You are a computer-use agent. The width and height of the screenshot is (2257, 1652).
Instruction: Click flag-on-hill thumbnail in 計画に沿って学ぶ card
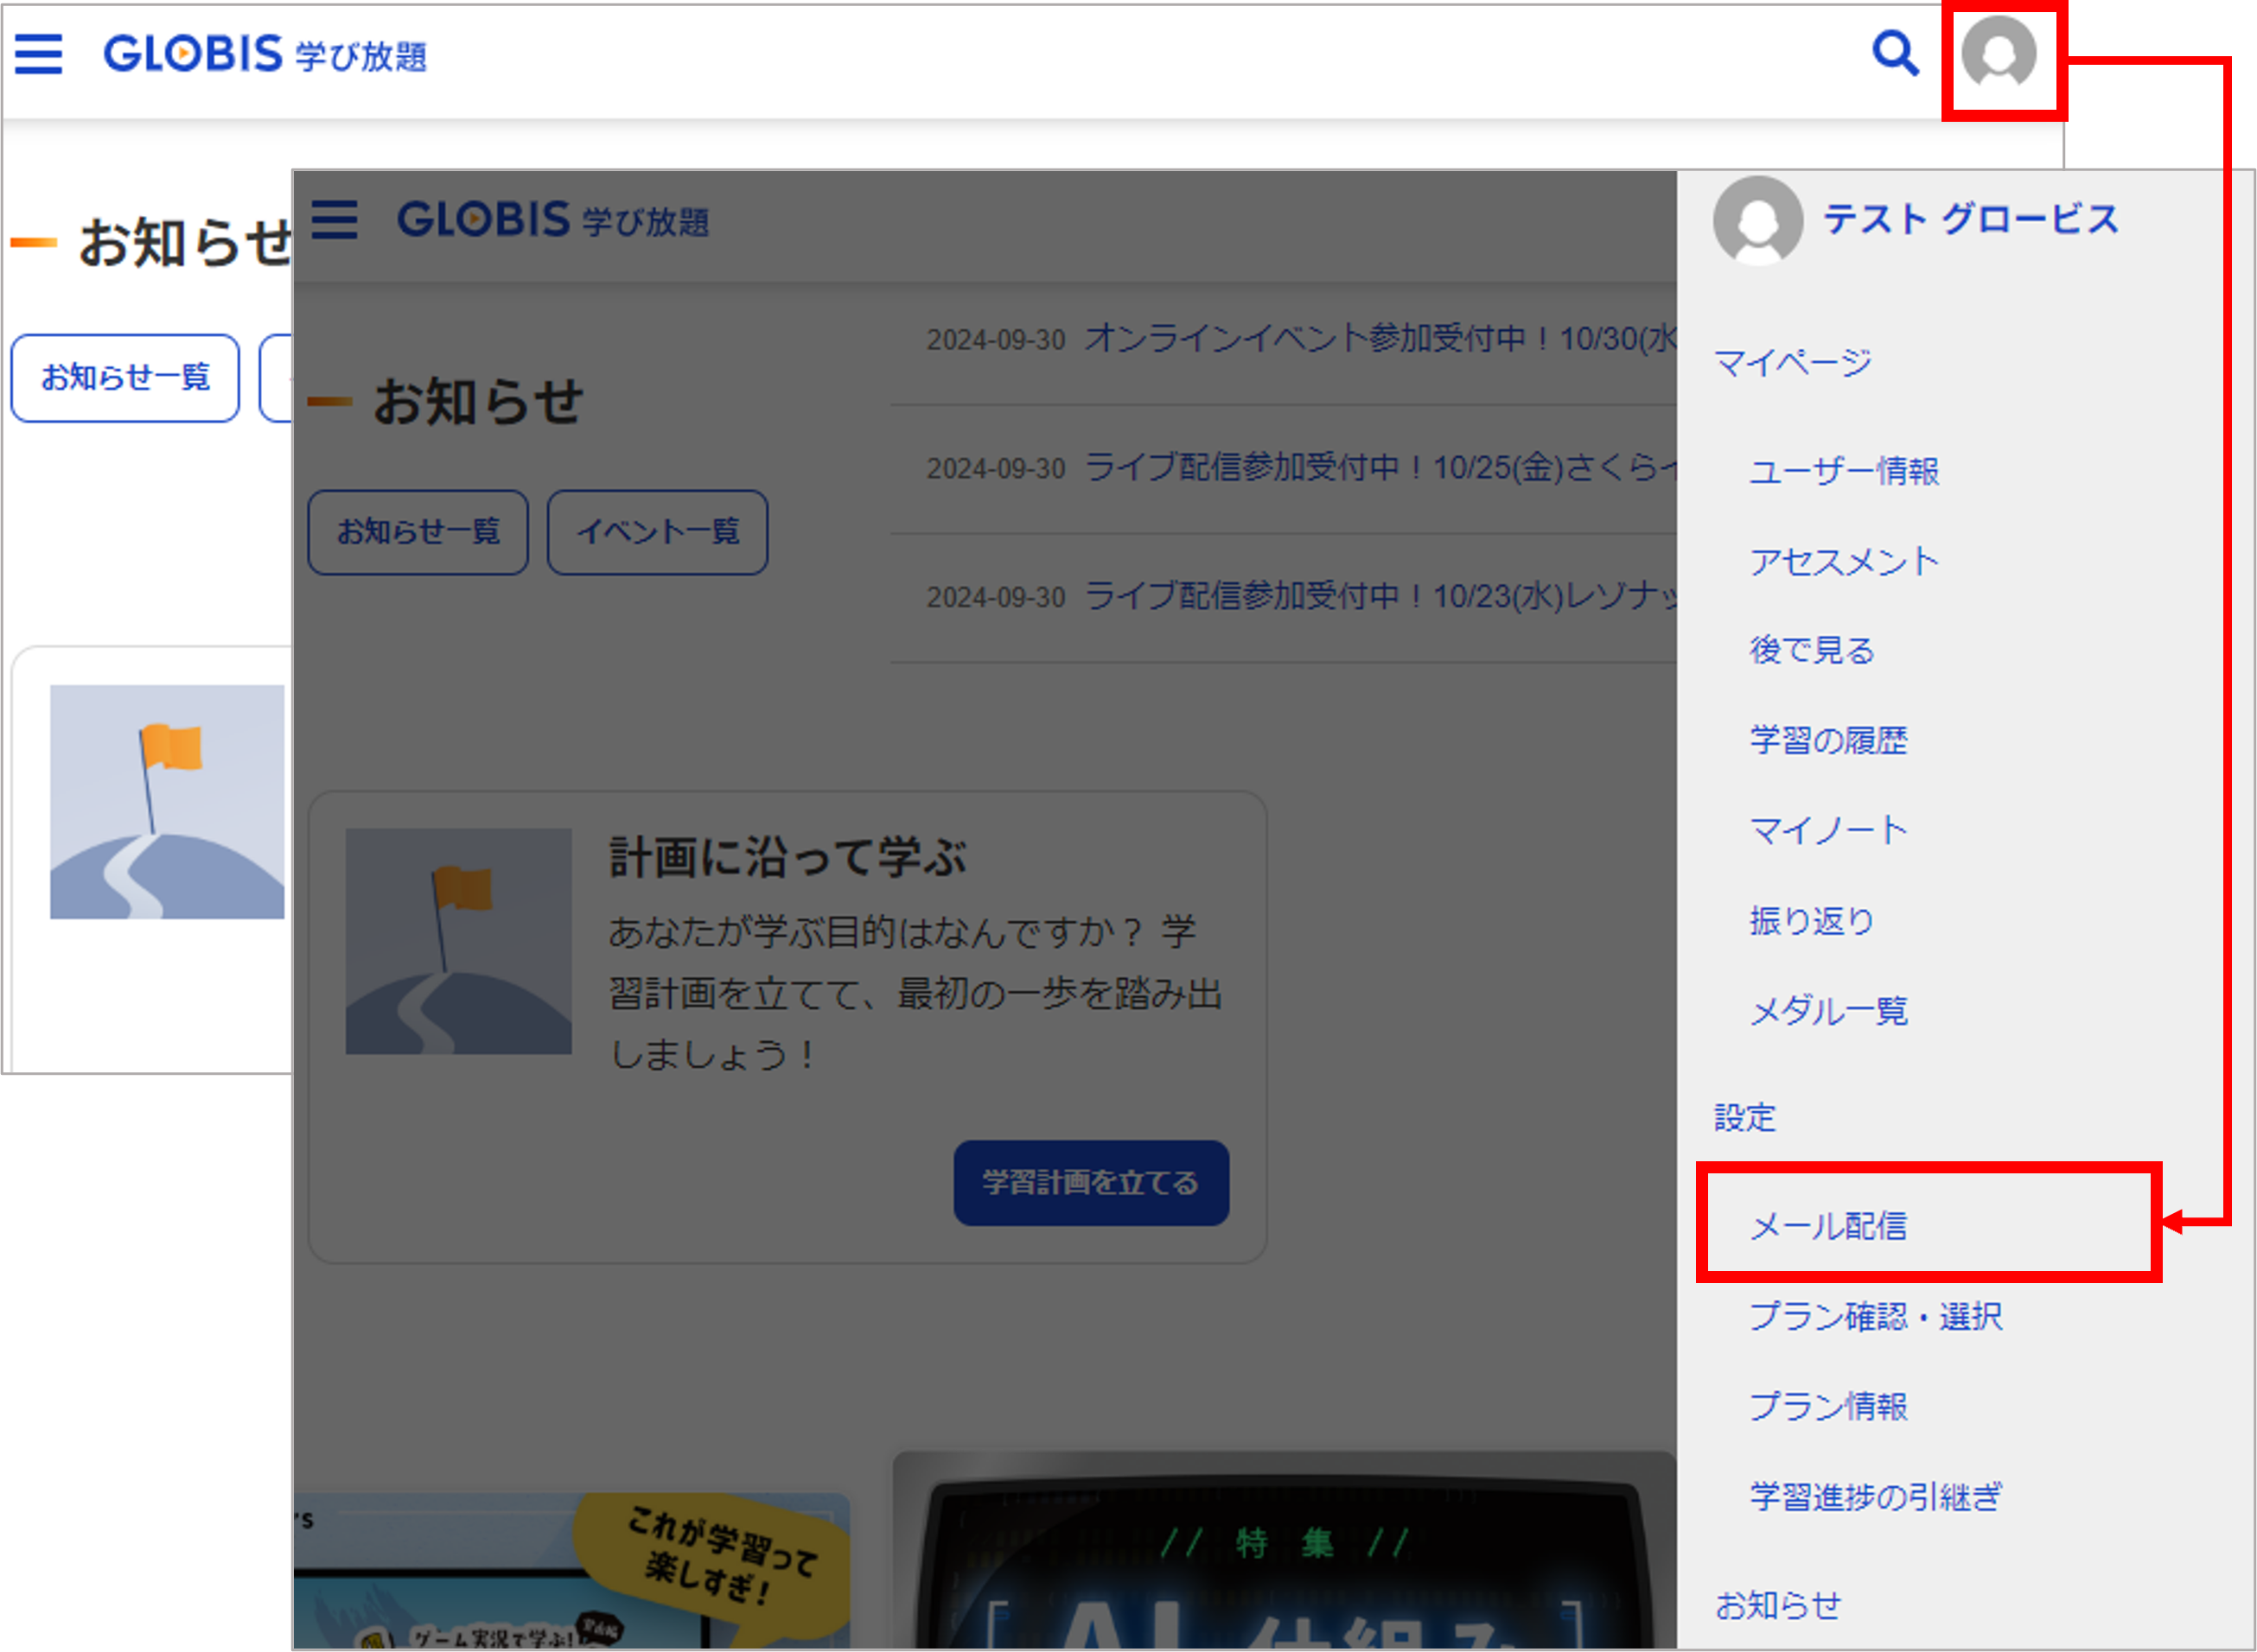pos(458,941)
